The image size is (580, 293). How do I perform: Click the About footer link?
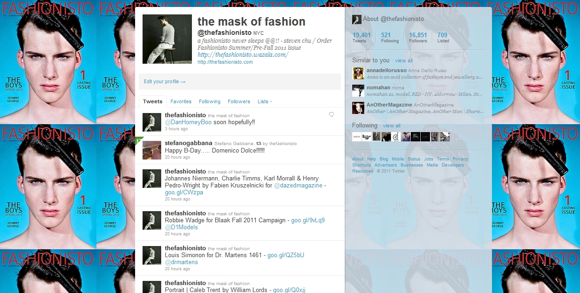click(358, 159)
